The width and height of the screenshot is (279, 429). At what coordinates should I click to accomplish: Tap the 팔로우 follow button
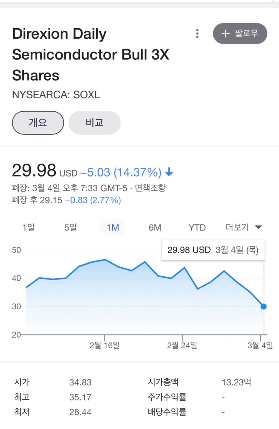pyautogui.click(x=240, y=33)
